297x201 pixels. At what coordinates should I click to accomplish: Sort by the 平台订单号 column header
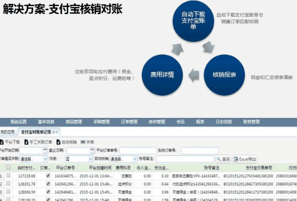click(65, 168)
